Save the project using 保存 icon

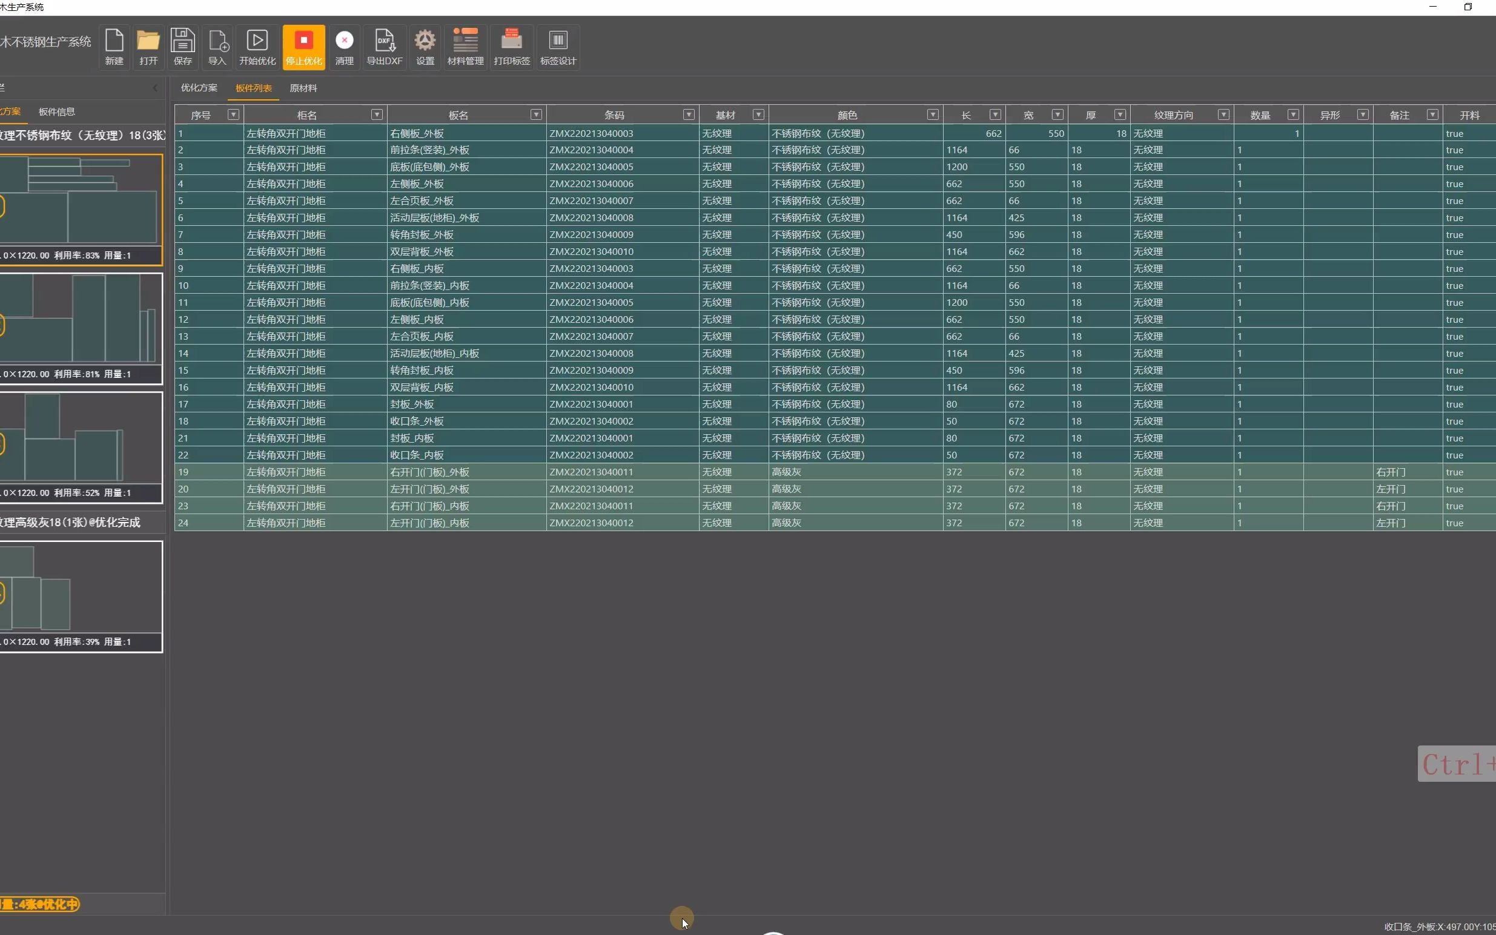pyautogui.click(x=182, y=47)
